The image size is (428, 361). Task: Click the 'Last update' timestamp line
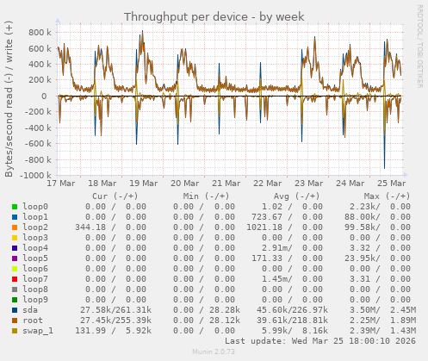pos(320,341)
